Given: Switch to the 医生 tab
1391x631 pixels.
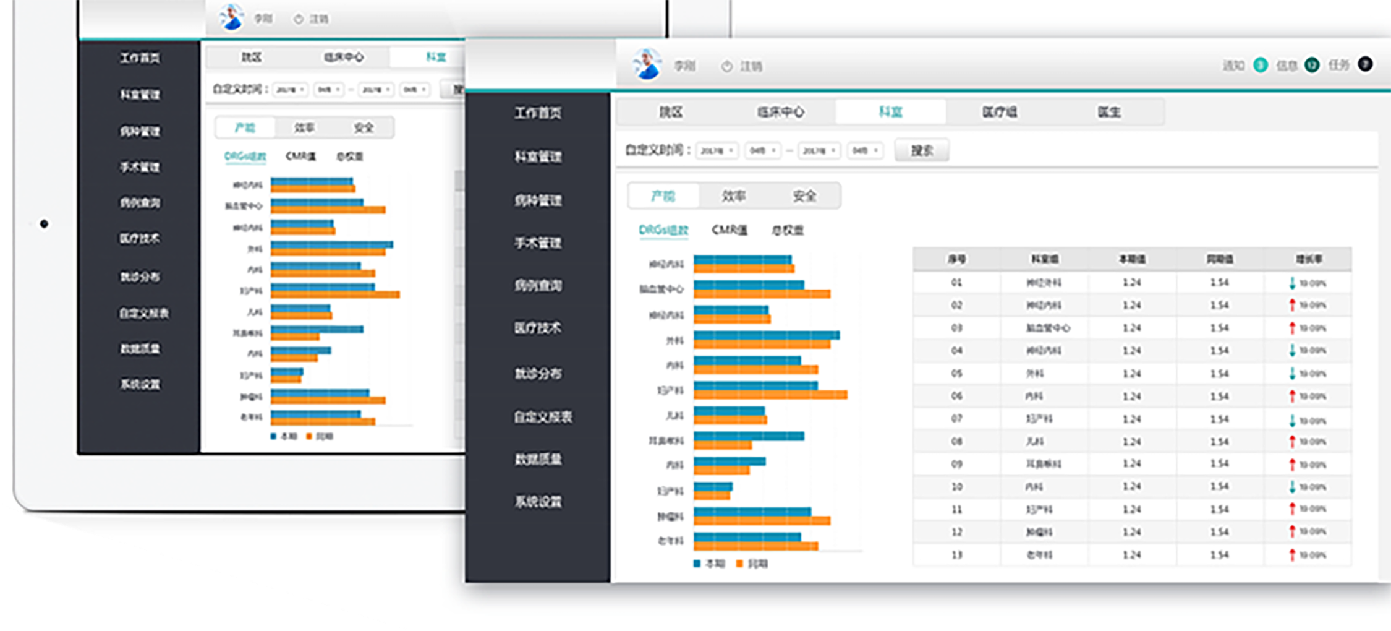Looking at the screenshot, I should (x=1109, y=112).
